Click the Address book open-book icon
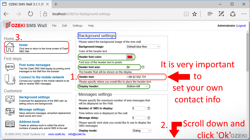The width and height of the screenshot is (250, 140). pos(10,124)
